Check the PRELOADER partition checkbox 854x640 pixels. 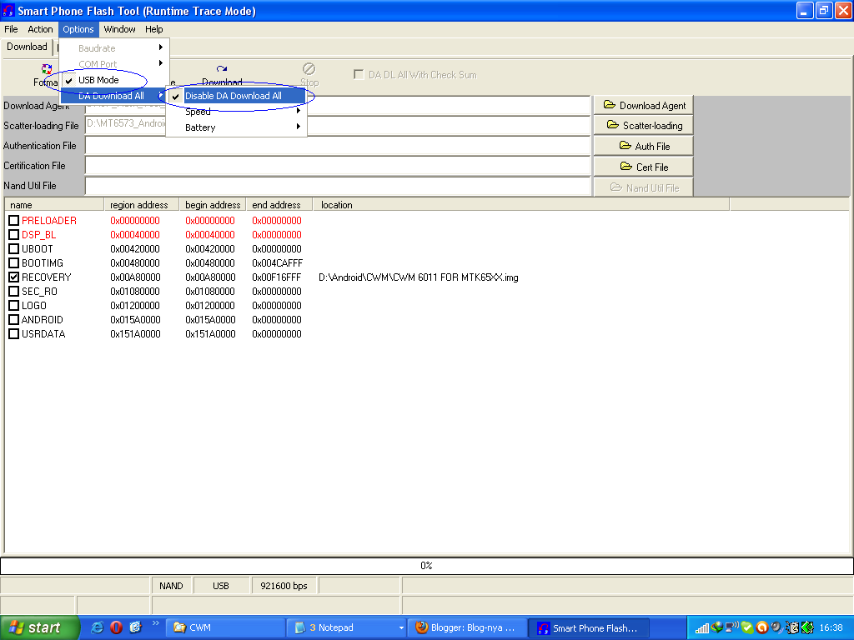coord(13,220)
